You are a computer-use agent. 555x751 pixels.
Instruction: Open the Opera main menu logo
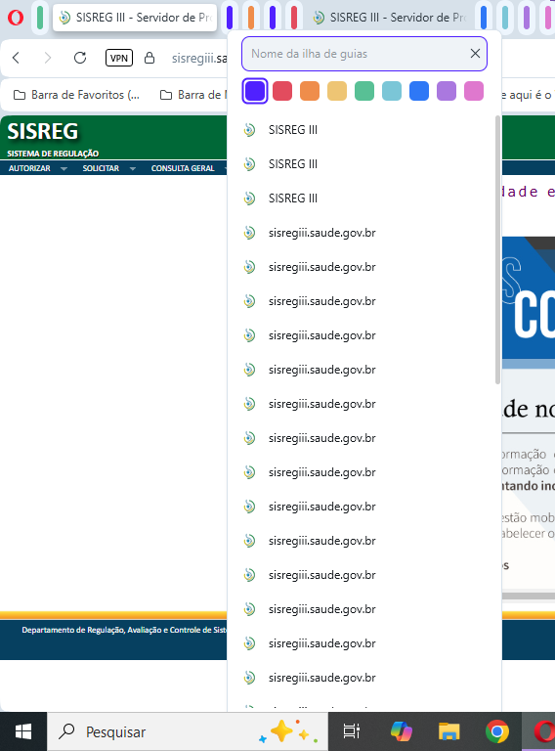pos(16,18)
